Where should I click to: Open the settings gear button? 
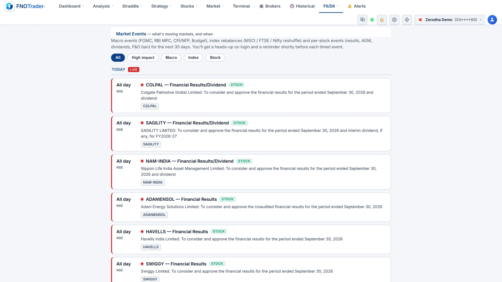click(x=394, y=20)
